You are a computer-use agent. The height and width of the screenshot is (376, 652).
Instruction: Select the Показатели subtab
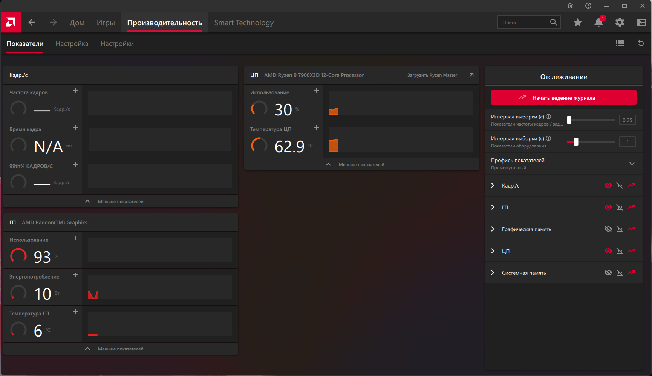point(25,44)
